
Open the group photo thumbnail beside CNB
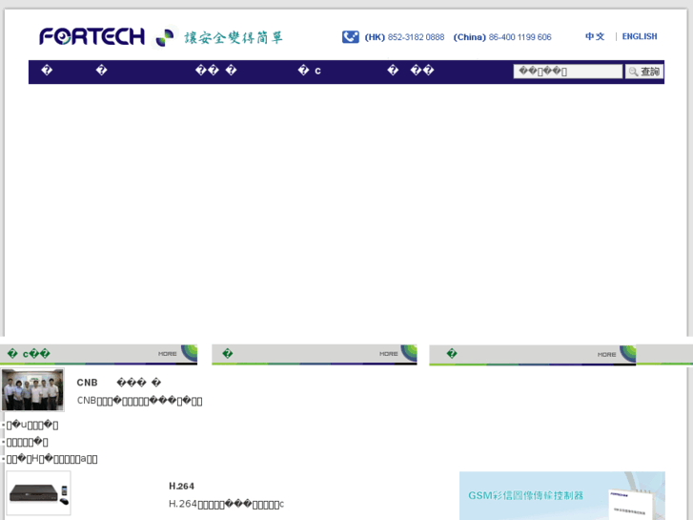(x=32, y=390)
